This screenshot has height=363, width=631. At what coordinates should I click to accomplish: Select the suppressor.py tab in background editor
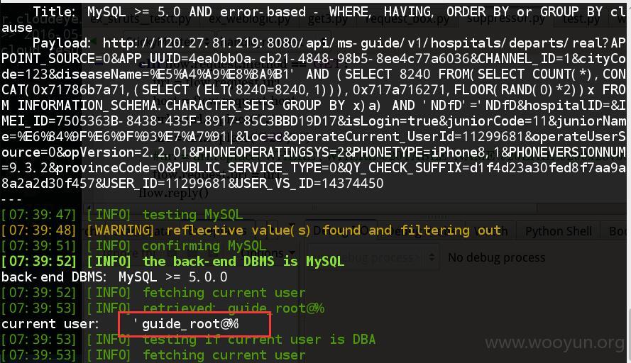click(505, 18)
